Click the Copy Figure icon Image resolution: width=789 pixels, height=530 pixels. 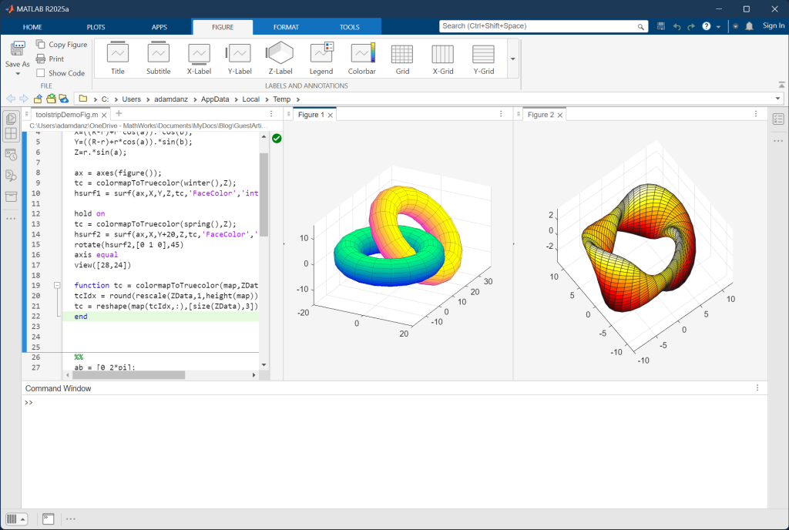pos(41,45)
